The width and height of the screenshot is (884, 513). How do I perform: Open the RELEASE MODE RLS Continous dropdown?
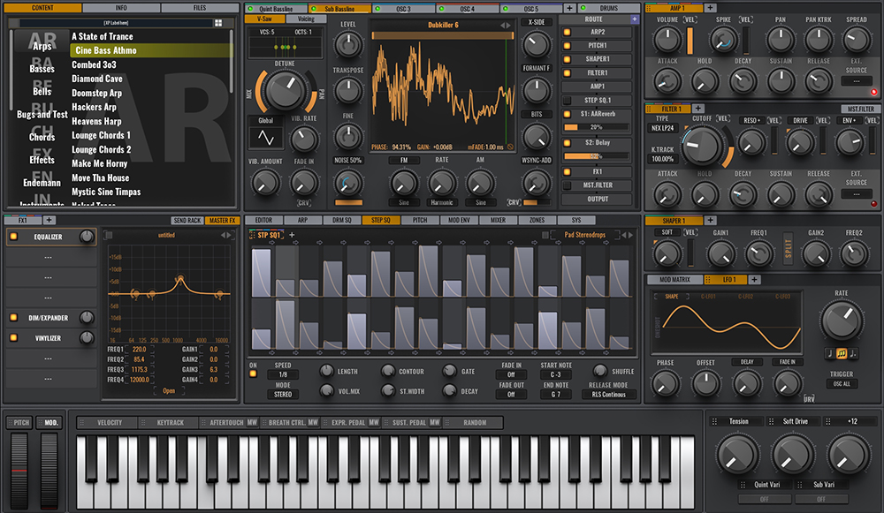(x=608, y=394)
